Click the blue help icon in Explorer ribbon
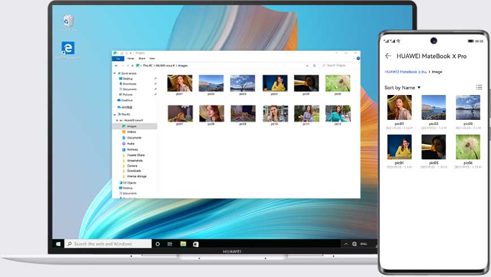This screenshot has height=277, width=491. click(x=358, y=59)
